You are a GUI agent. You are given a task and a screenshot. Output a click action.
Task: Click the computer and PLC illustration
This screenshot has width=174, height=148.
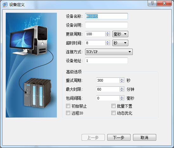(x=31, y=65)
